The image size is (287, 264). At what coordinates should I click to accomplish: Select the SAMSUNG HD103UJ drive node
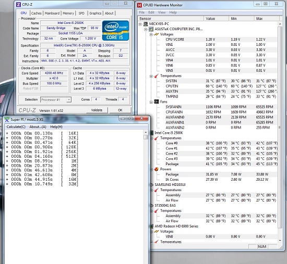click(x=170, y=185)
